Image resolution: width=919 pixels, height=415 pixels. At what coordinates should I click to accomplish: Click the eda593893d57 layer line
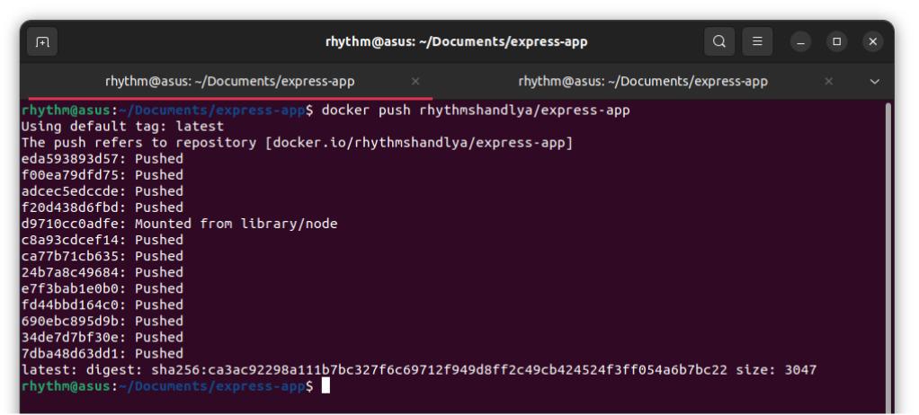point(102,159)
